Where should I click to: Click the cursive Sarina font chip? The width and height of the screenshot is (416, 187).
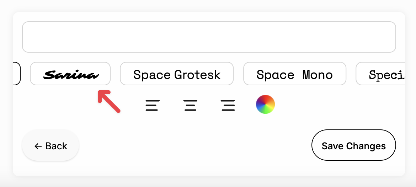pos(70,74)
